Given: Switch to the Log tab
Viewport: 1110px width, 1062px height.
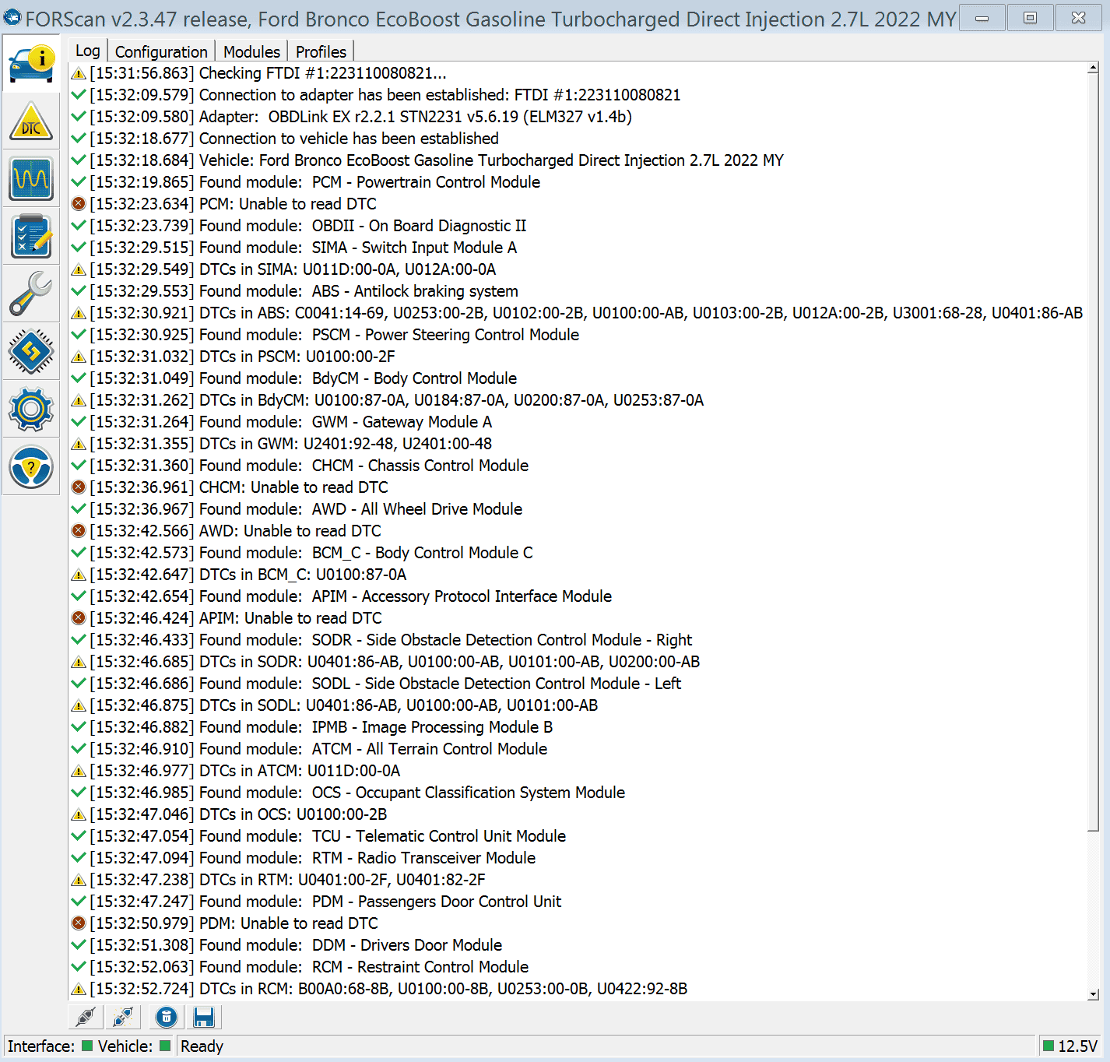Looking at the screenshot, I should tap(88, 51).
